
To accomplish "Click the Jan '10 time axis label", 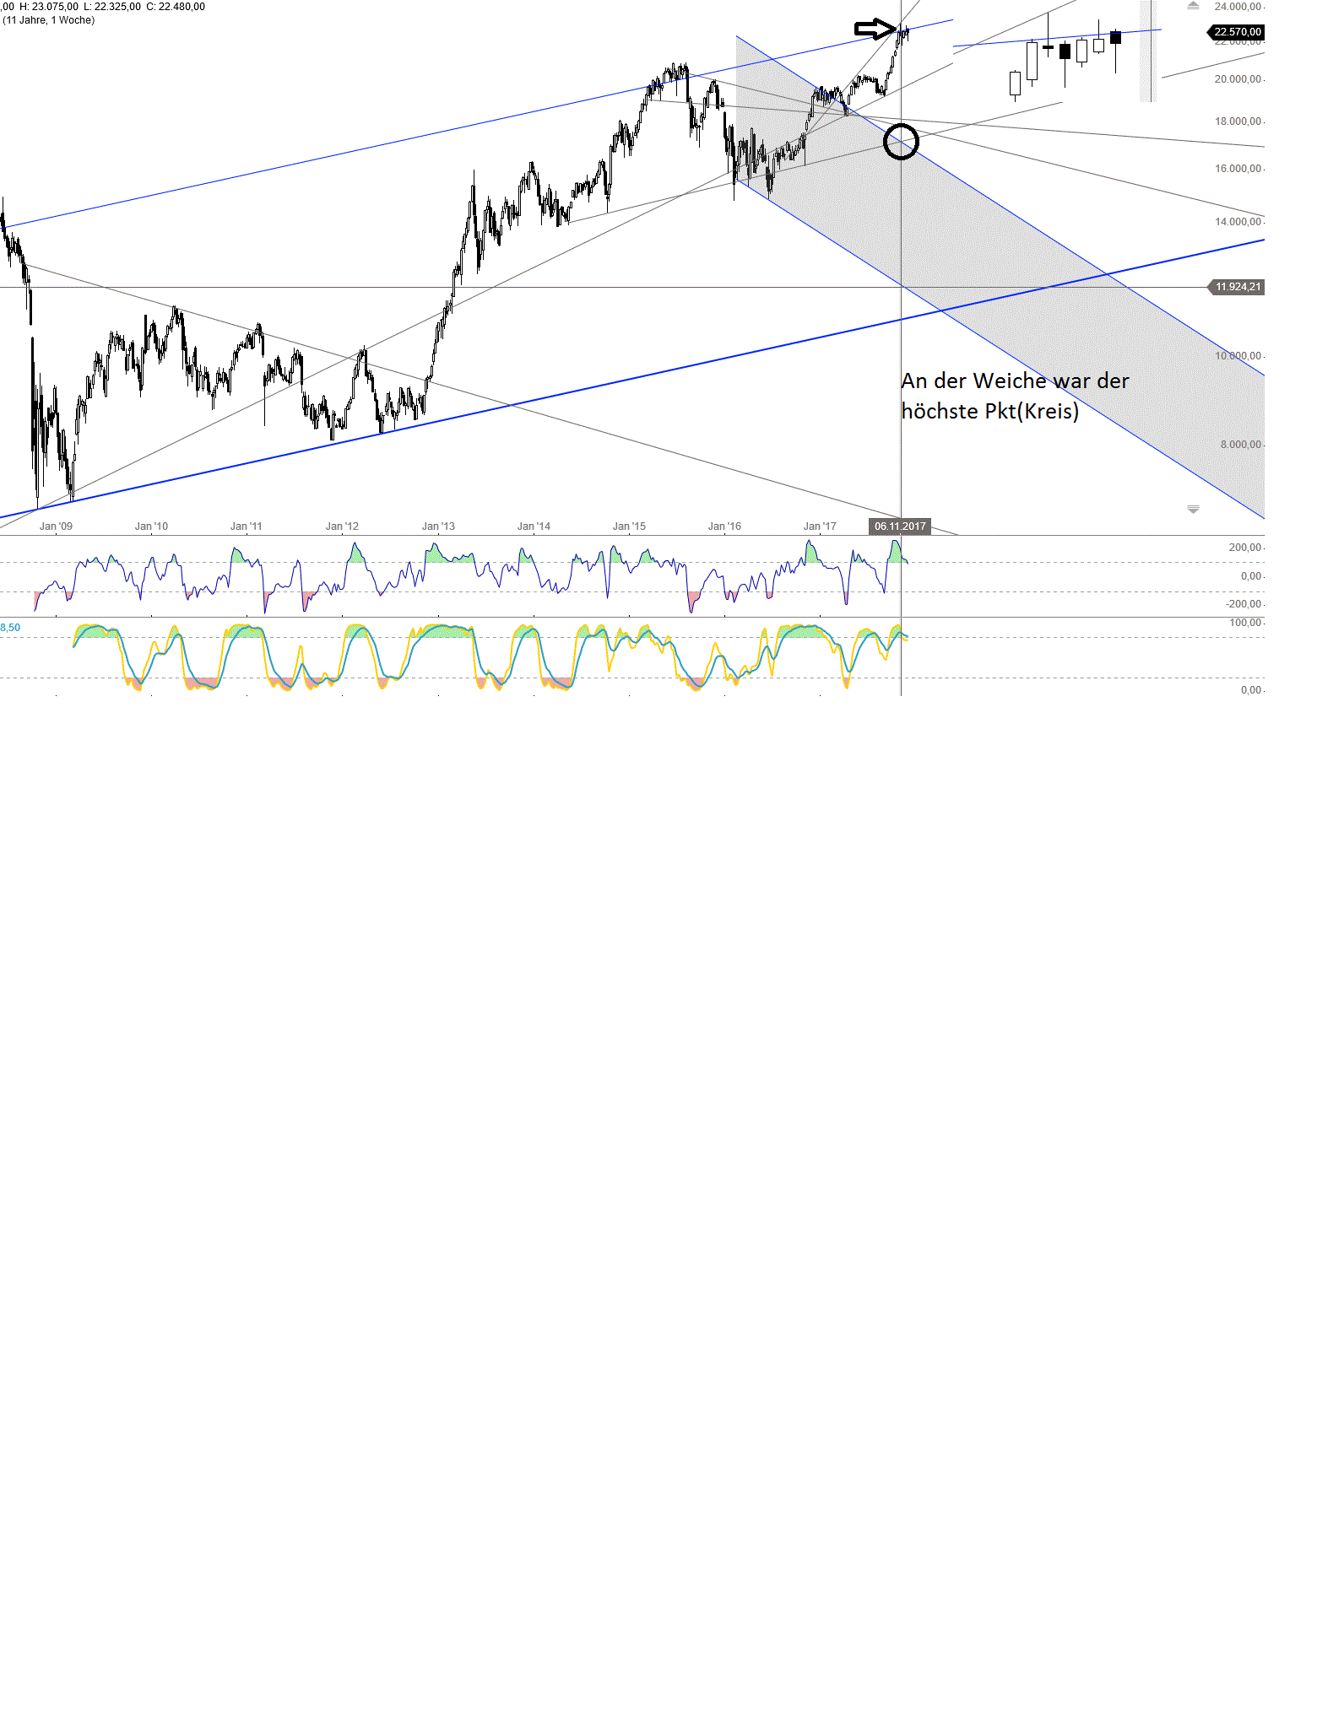I will (151, 526).
